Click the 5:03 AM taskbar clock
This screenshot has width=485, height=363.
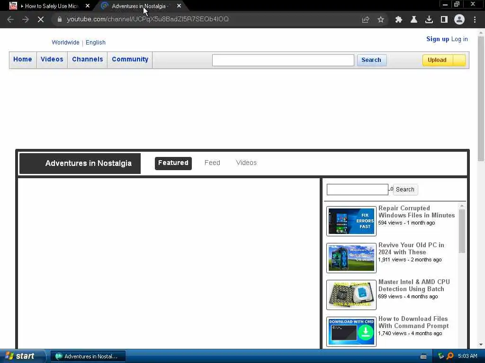point(467,356)
